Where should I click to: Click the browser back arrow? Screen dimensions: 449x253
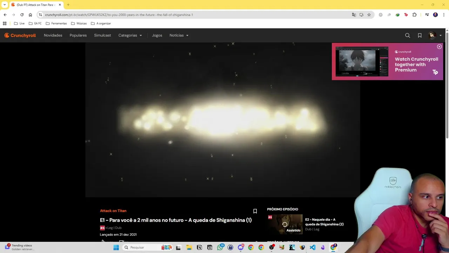coord(5,15)
